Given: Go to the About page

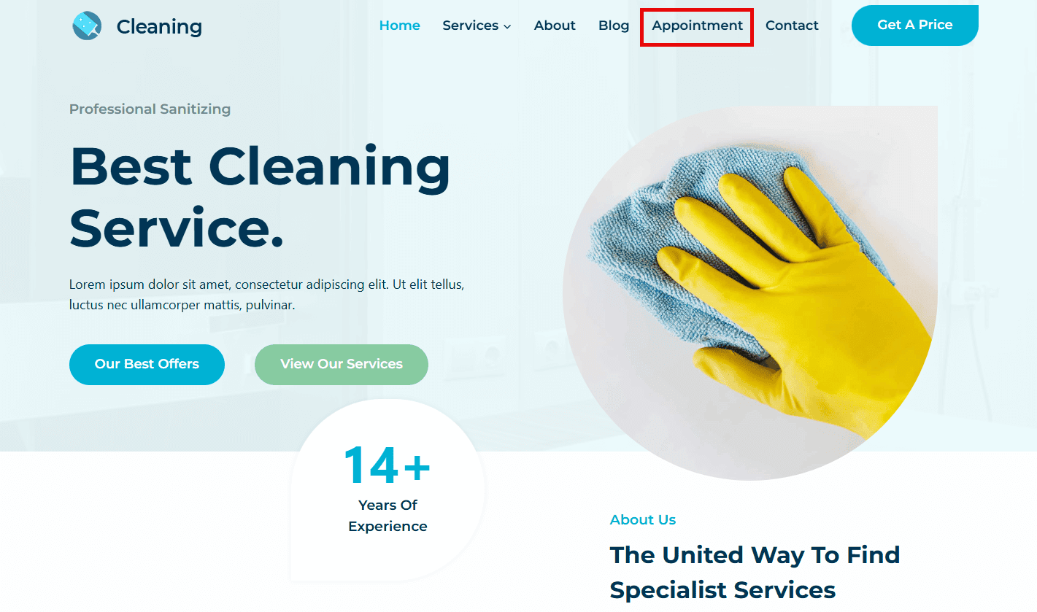Looking at the screenshot, I should [x=555, y=26].
